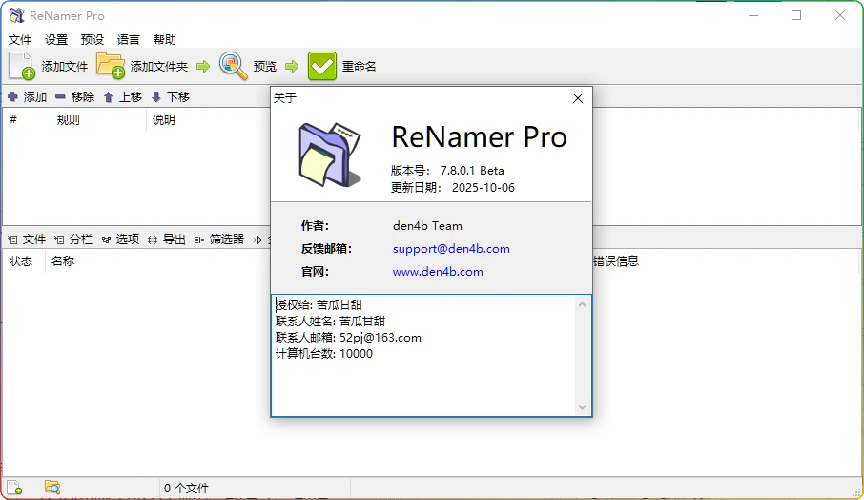Open the 帮助 (Help) menu

click(x=165, y=40)
